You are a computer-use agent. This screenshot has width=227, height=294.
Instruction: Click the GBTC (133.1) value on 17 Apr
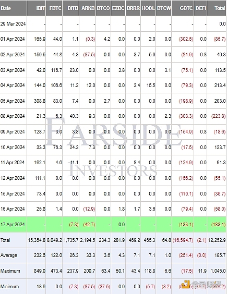click(x=186, y=225)
